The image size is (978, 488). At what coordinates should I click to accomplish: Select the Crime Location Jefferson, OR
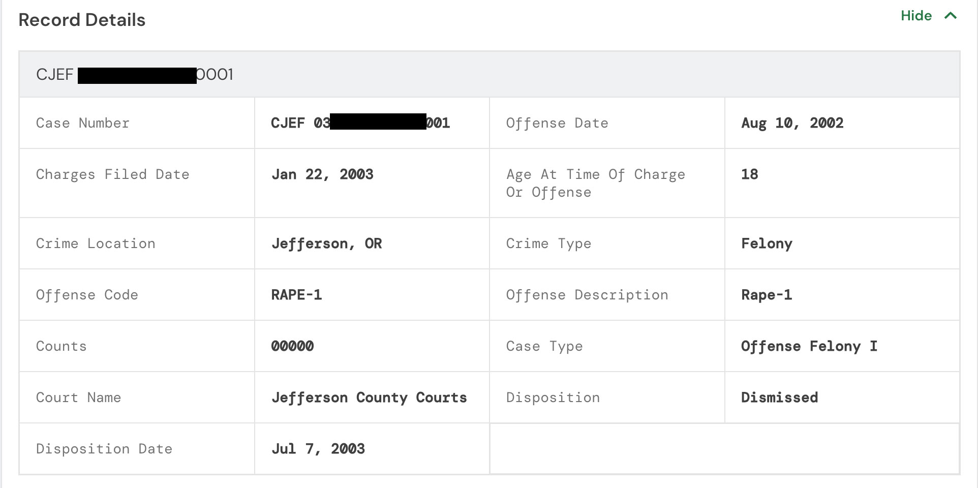327,243
